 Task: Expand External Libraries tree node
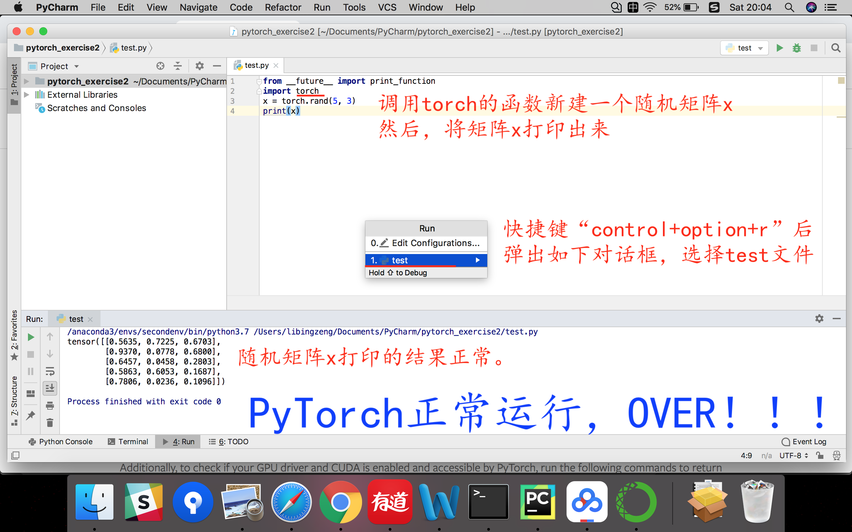tap(26, 95)
